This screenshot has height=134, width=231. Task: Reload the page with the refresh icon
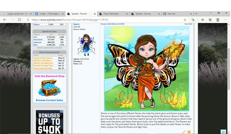20,20
